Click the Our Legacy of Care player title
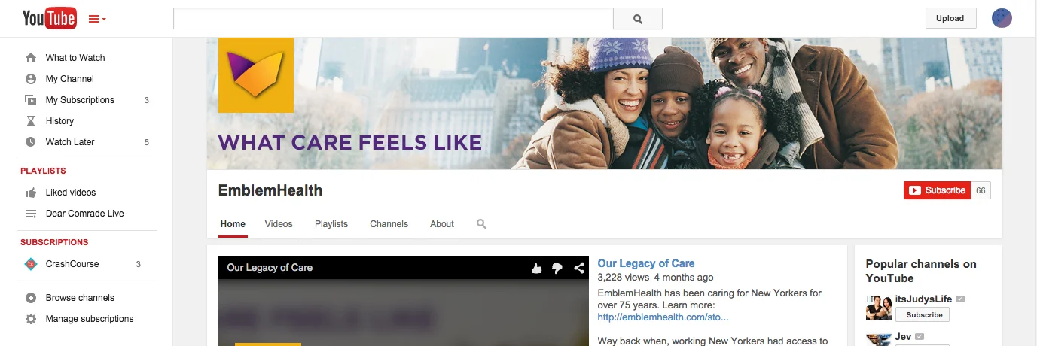The height and width of the screenshot is (346, 1037). pyautogui.click(x=270, y=267)
